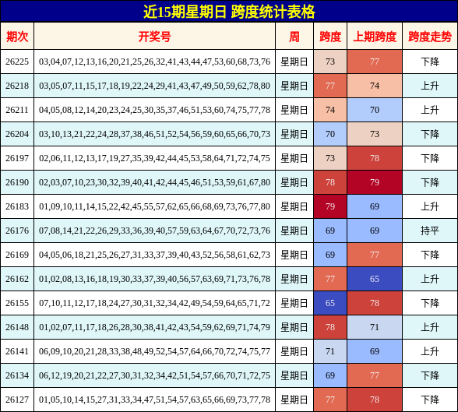Click the 下降 trend in row 26127

[x=430, y=400]
